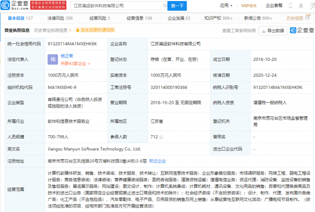Click 存续（在营、开业、在册） status value

[x=174, y=59]
